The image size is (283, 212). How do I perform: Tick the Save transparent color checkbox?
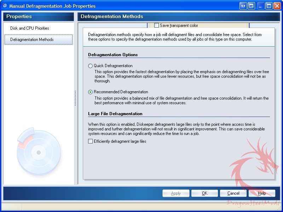(157, 25)
